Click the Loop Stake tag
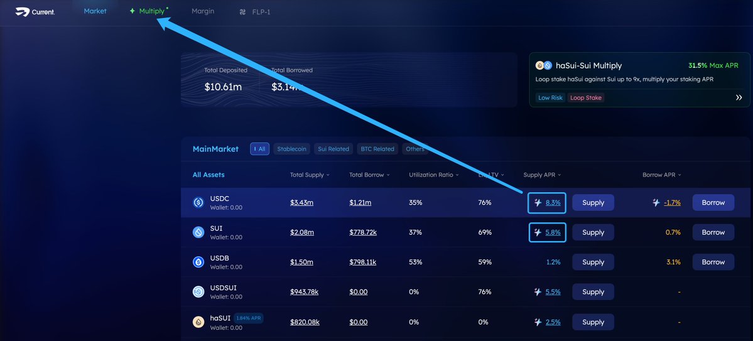The image size is (753, 341). point(586,97)
